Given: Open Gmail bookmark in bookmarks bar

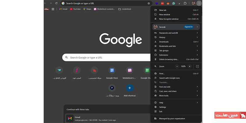Looking at the screenshot, I should coord(63,9).
